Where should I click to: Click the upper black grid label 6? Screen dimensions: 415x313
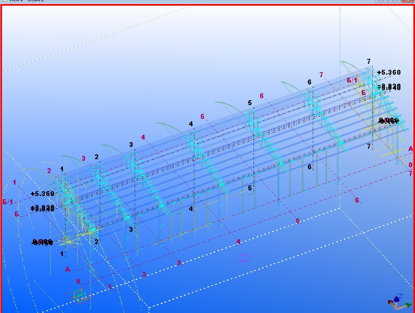310,82
